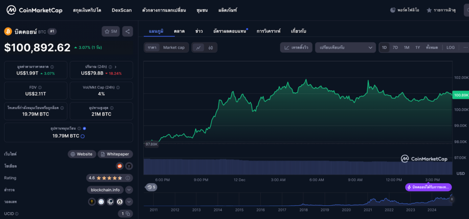Click the Rating info icon
469x219 pixels.
coord(128,178)
